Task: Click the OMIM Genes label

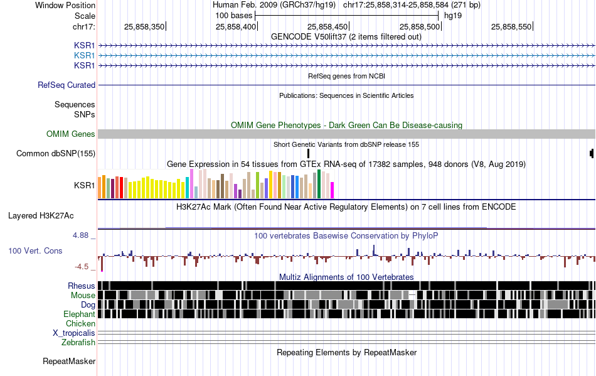Action: pos(71,134)
